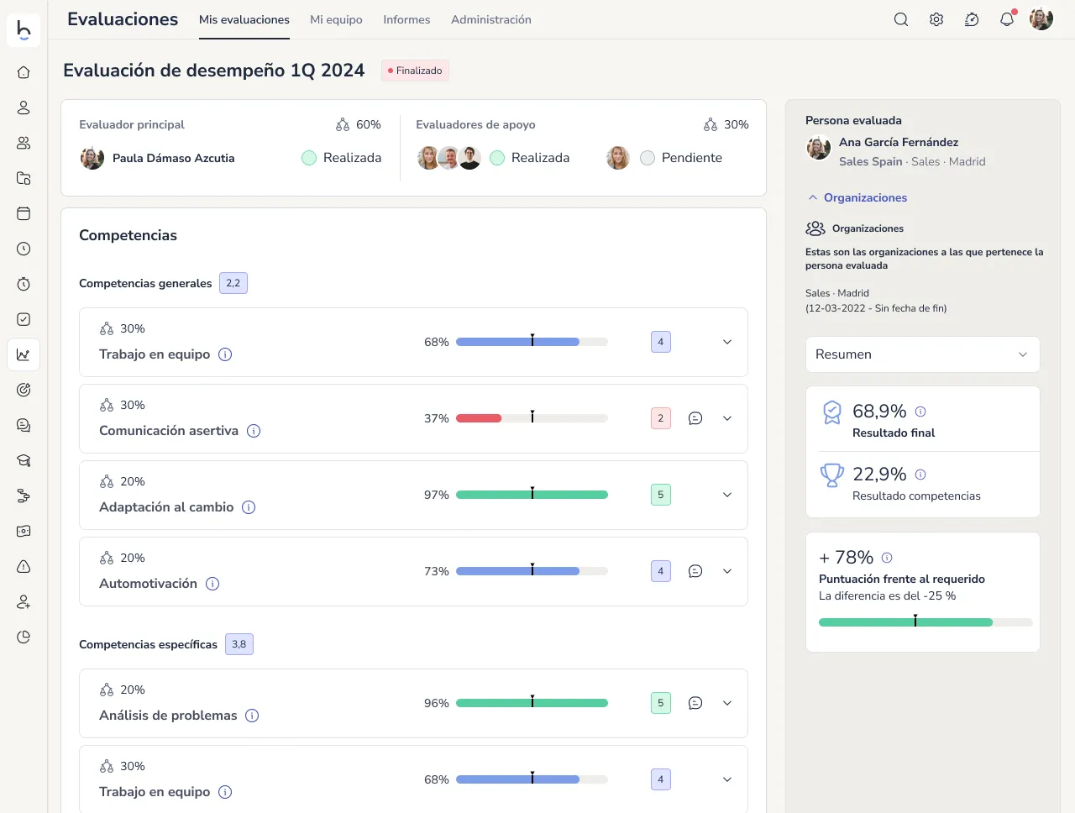The width and height of the screenshot is (1075, 813).
Task: Open user avatar menu in top bar
Action: click(1041, 19)
